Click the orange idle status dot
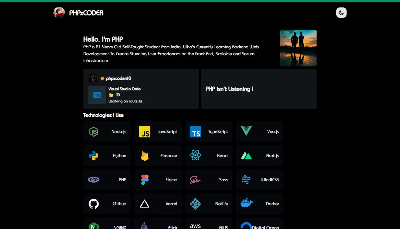The height and width of the screenshot is (229, 400). (102, 78)
